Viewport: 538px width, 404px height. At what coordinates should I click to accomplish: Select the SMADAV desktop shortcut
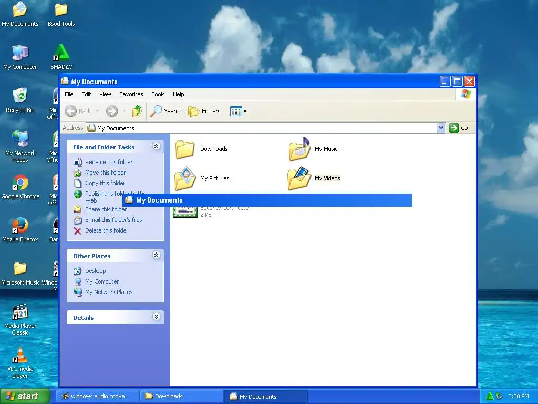point(61,57)
